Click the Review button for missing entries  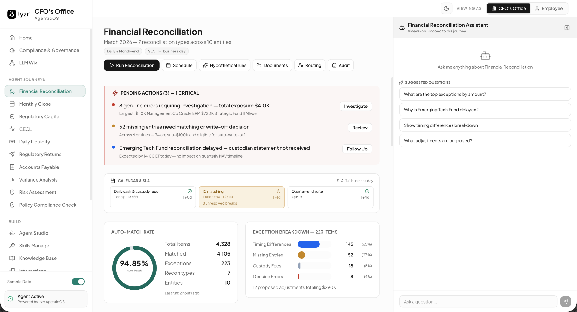pos(360,127)
